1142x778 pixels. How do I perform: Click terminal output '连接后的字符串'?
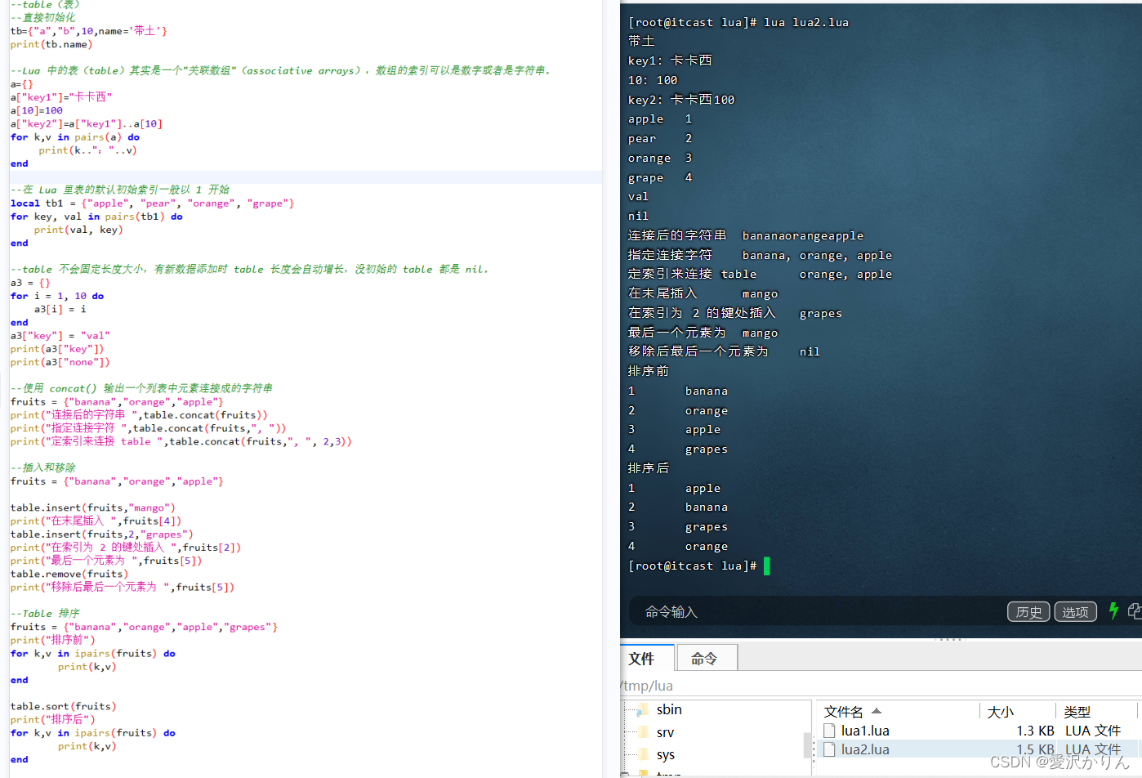[x=676, y=235]
